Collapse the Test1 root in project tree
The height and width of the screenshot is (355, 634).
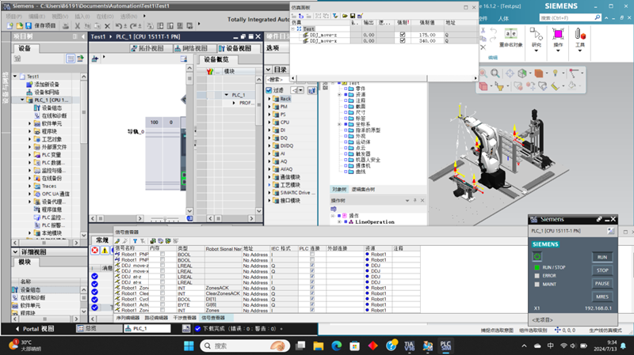pyautogui.click(x=15, y=76)
